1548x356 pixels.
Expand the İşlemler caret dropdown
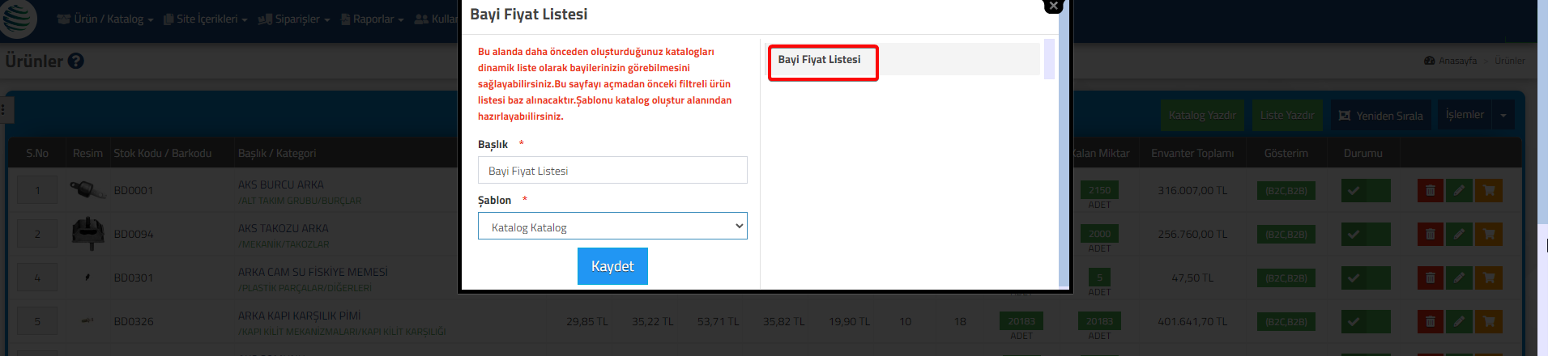tap(1503, 115)
